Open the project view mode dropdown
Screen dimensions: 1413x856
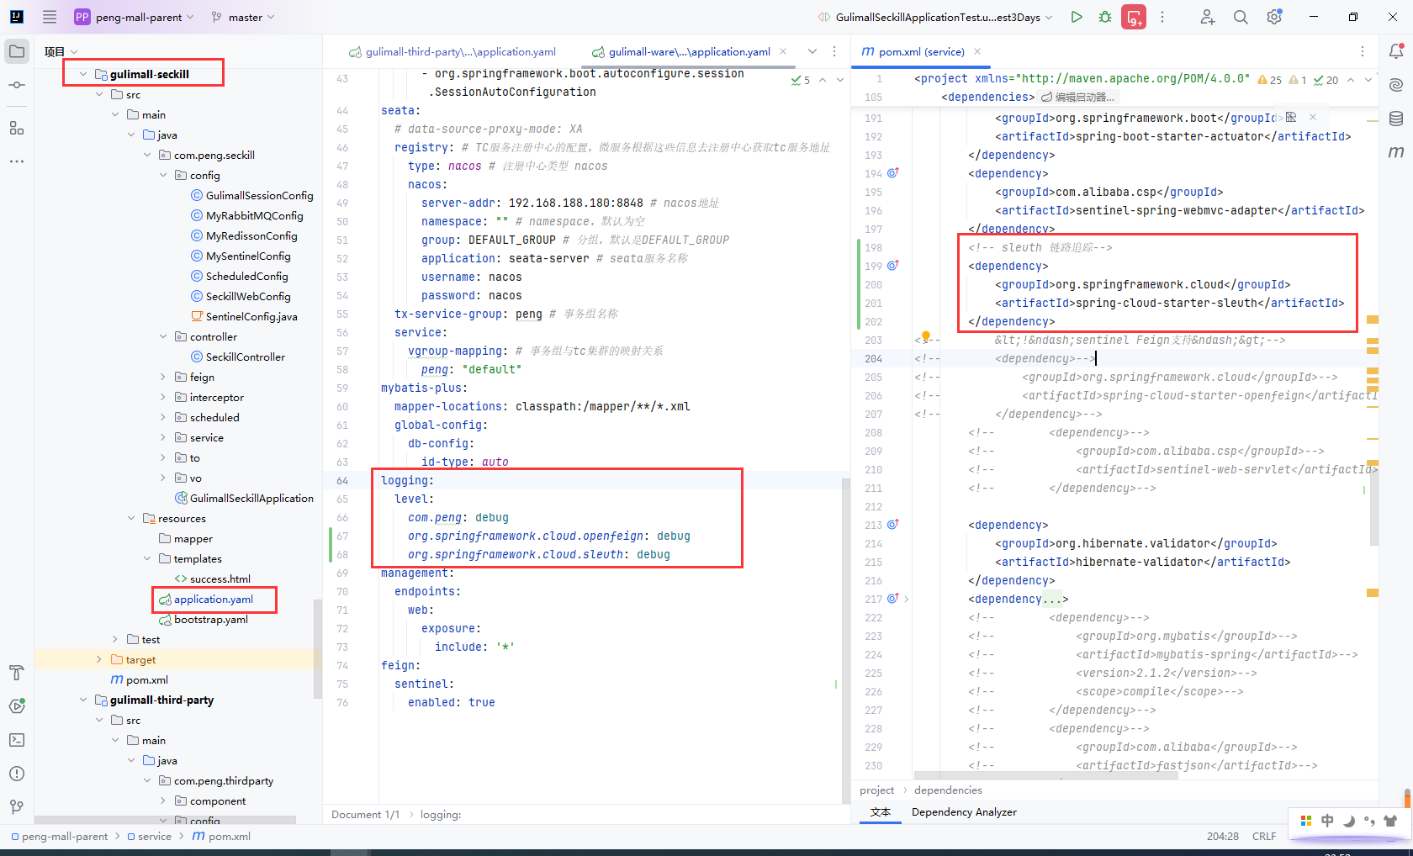coord(61,51)
